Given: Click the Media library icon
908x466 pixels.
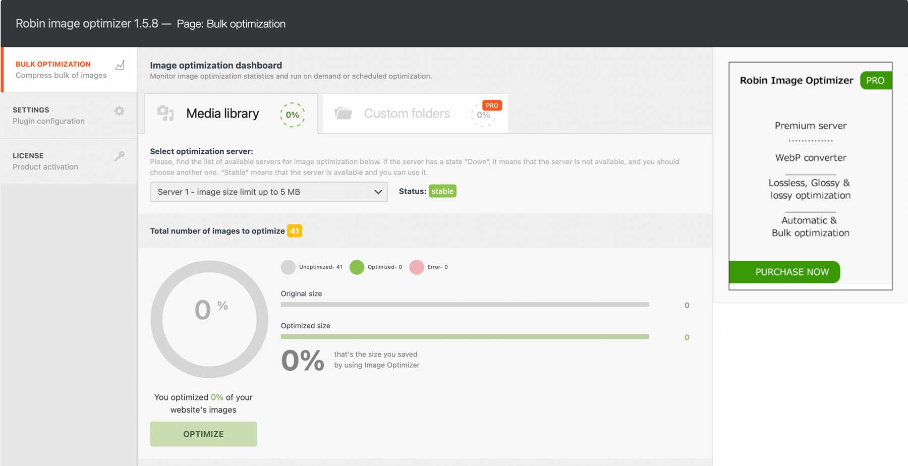Looking at the screenshot, I should [165, 113].
